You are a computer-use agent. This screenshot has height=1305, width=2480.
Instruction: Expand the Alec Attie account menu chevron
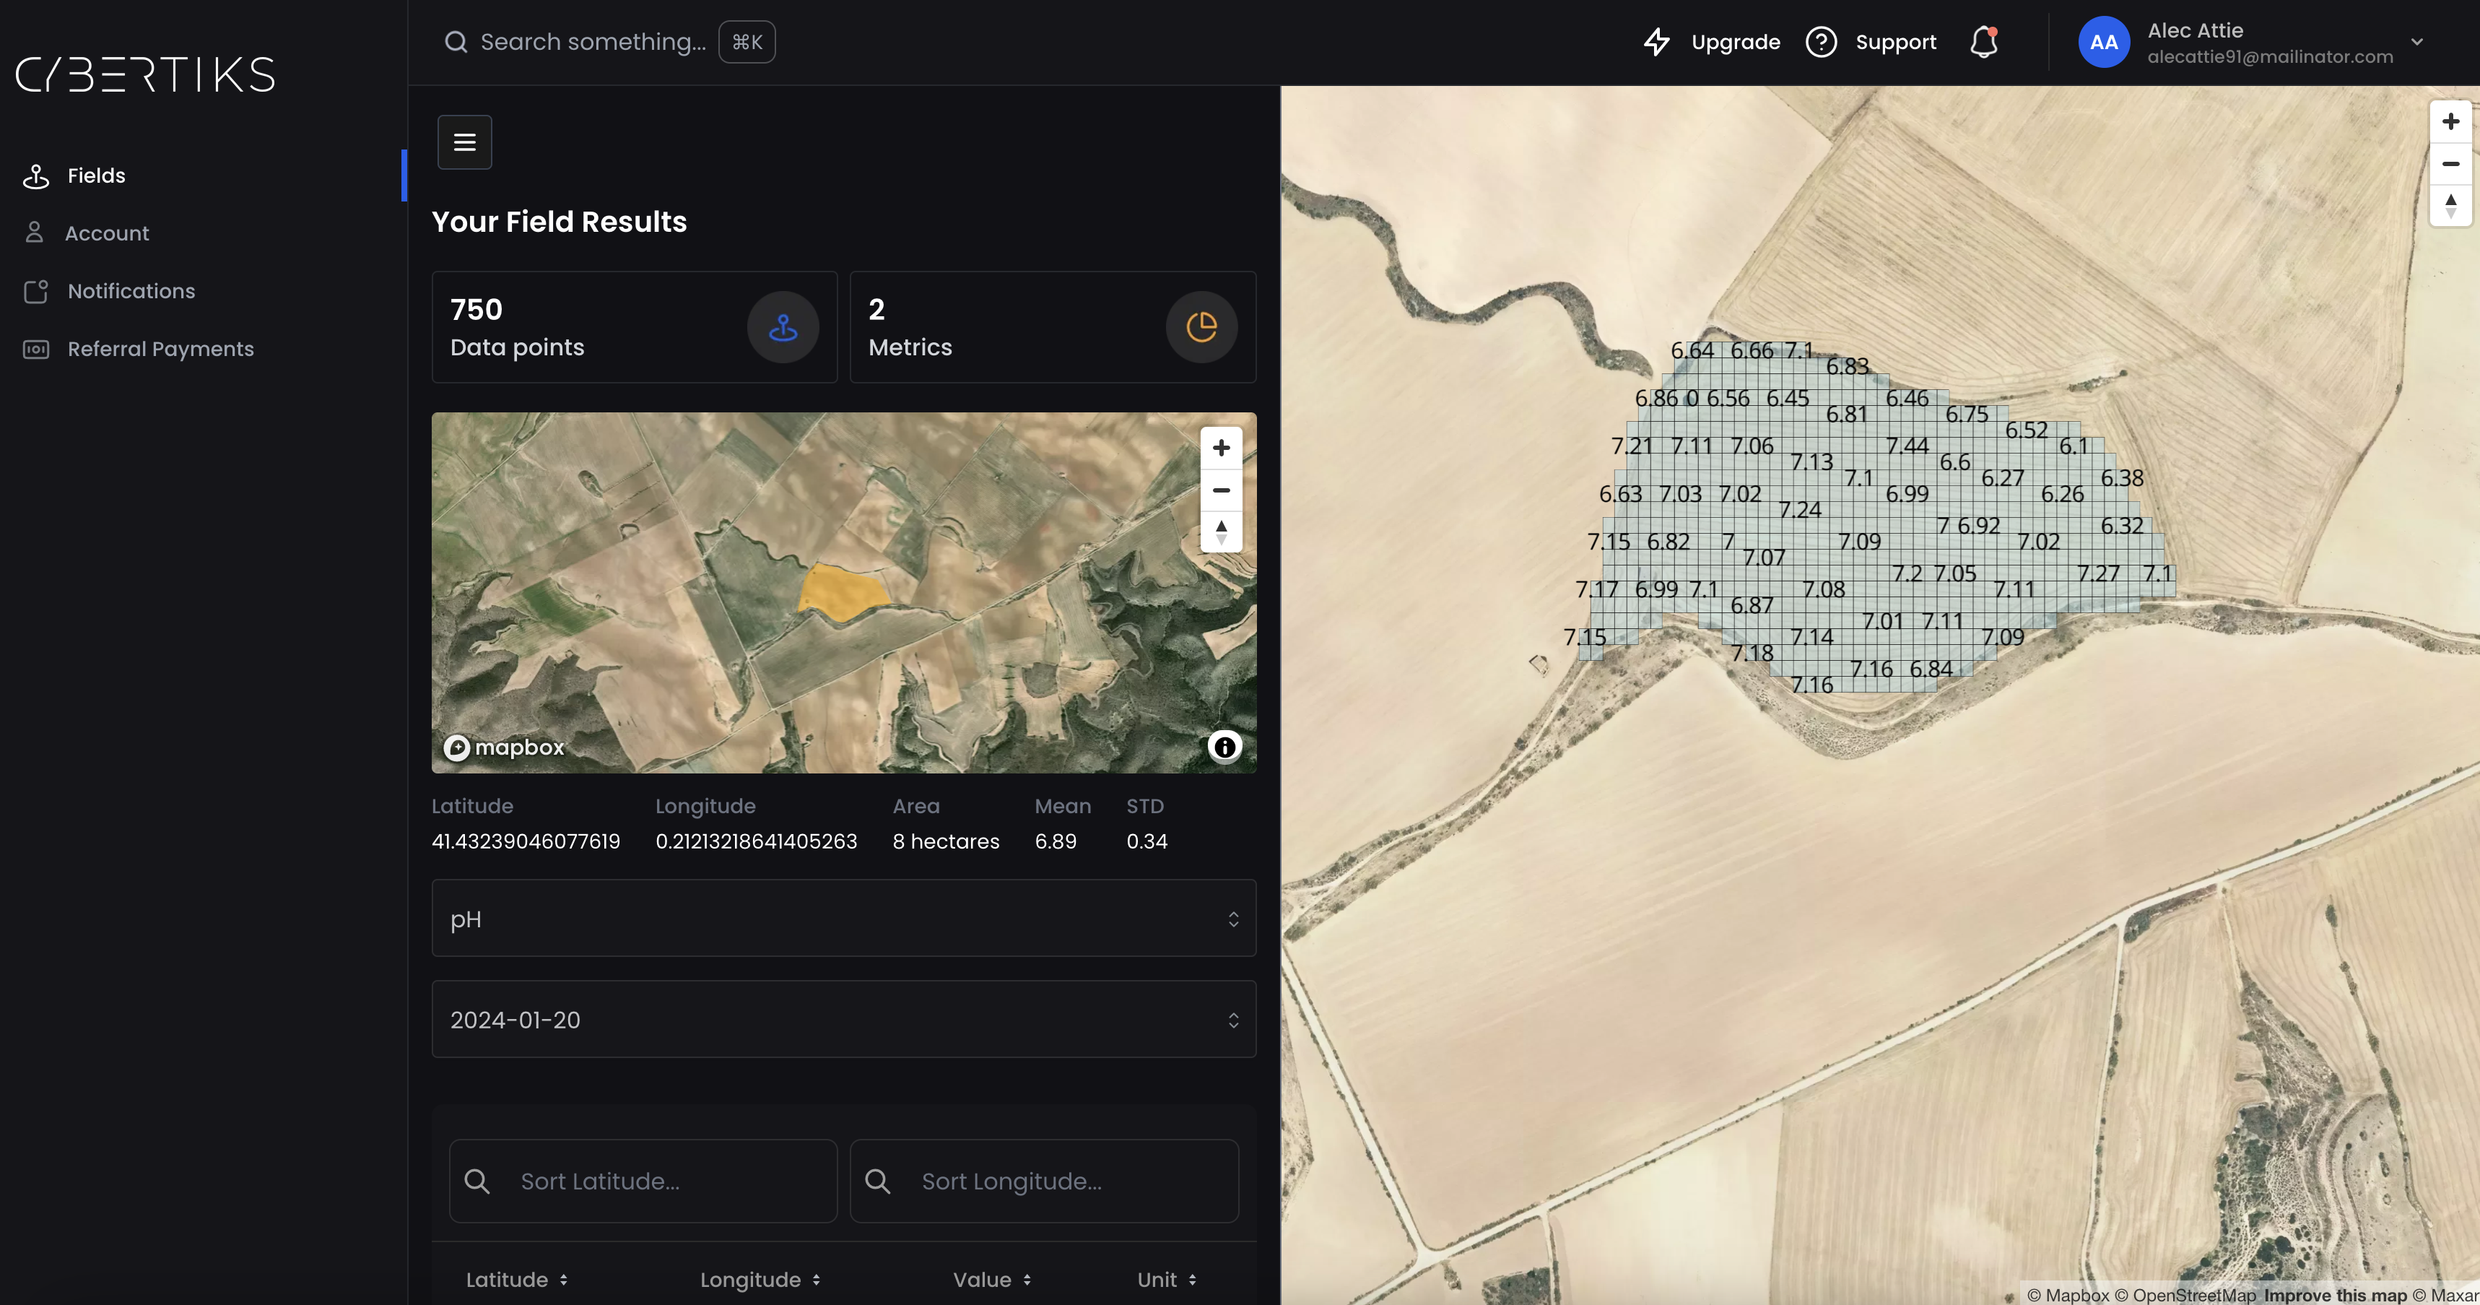[x=2416, y=43]
